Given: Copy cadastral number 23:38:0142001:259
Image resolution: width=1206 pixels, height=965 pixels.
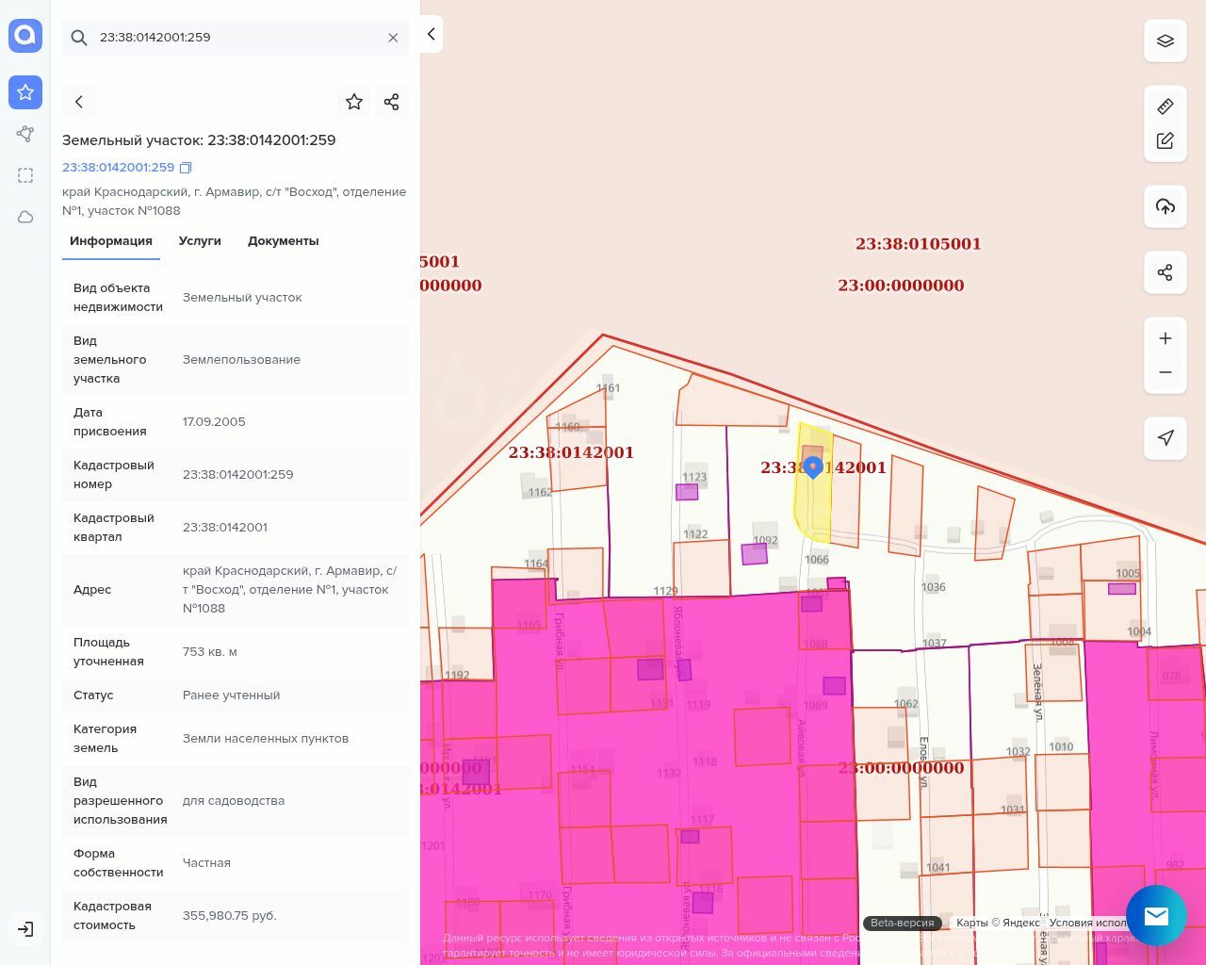Looking at the screenshot, I should point(186,168).
